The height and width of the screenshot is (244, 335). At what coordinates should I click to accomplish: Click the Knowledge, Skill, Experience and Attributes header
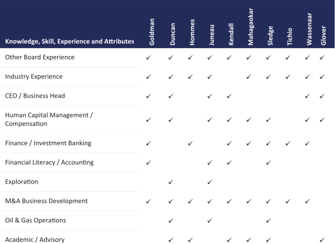[x=69, y=42]
